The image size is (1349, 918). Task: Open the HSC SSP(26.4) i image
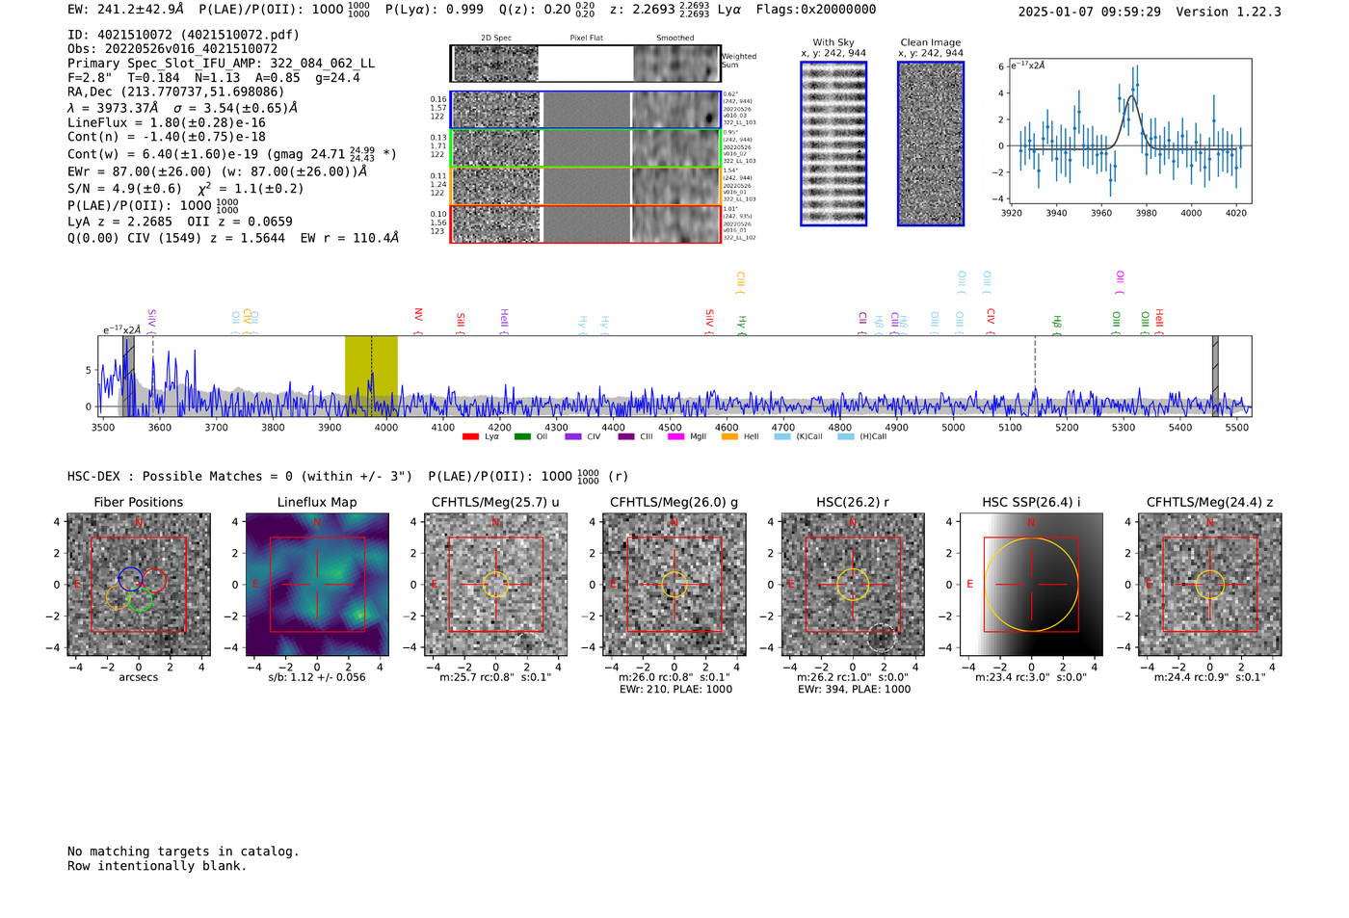click(1031, 585)
